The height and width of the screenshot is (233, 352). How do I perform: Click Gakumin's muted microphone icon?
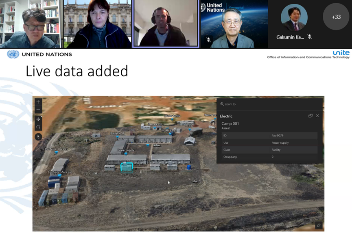pos(310,37)
